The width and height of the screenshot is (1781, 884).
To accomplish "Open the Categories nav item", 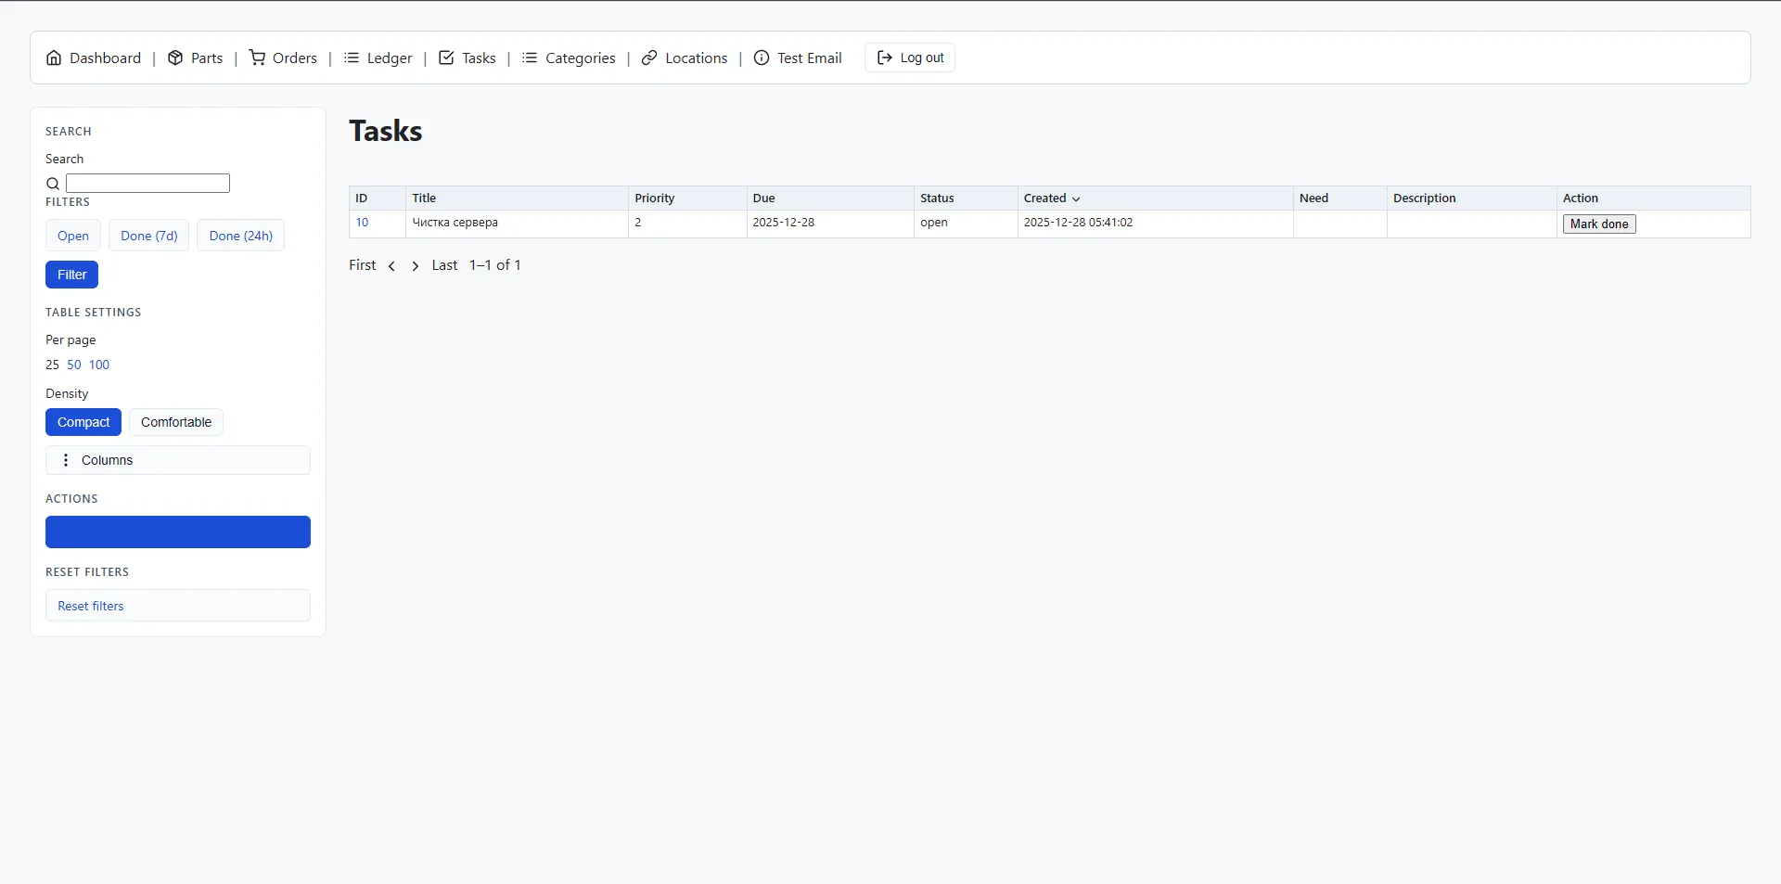I will tap(569, 58).
